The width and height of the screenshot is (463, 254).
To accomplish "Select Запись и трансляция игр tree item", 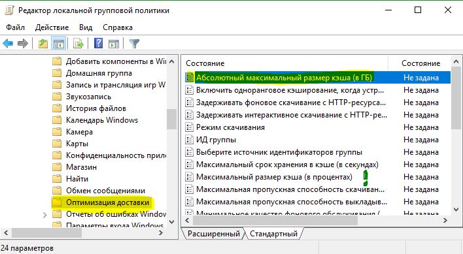I will pos(116,85).
